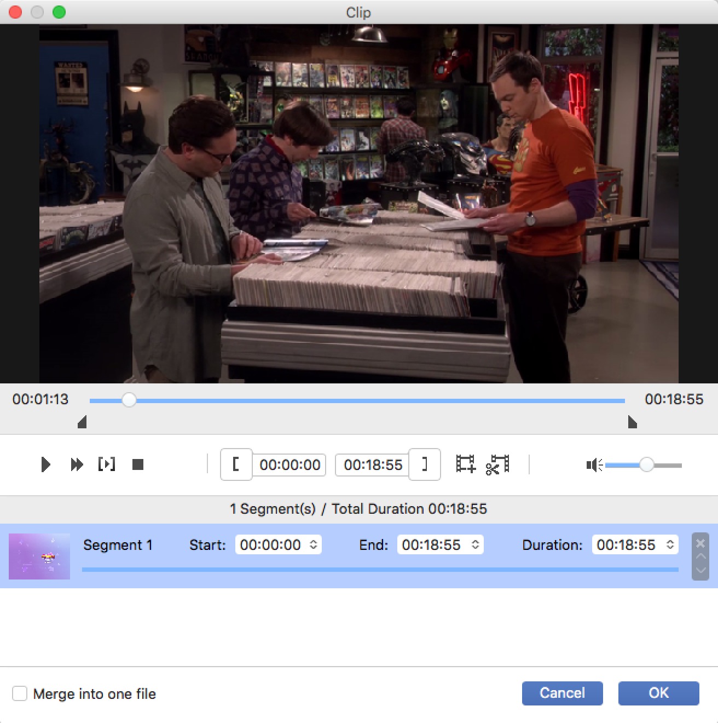
Task: Click Segment 1 Start stepper arrows
Action: [x=314, y=544]
